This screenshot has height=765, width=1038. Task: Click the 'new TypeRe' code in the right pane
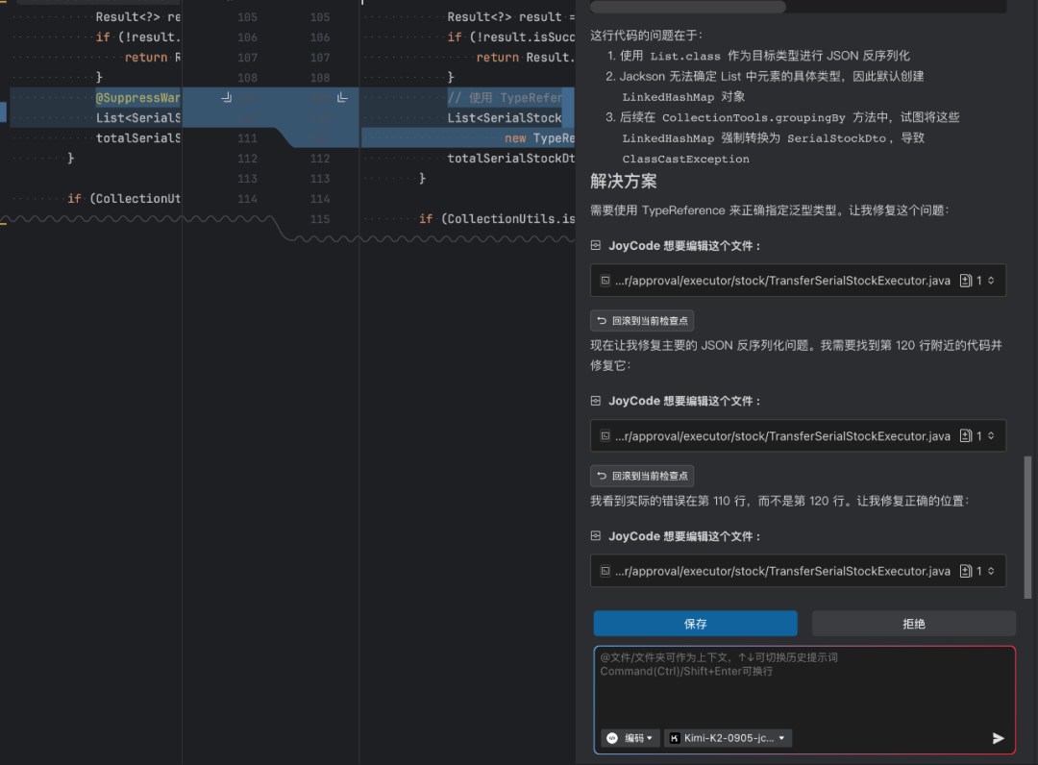point(539,138)
